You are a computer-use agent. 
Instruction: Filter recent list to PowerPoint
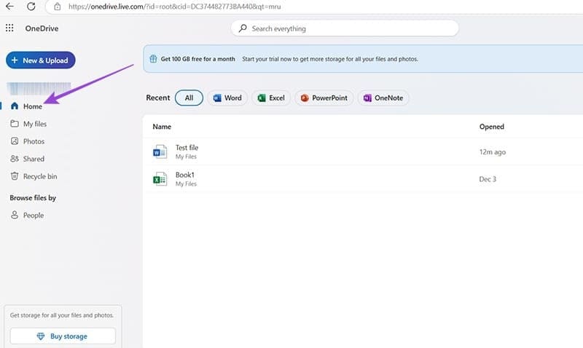click(324, 98)
